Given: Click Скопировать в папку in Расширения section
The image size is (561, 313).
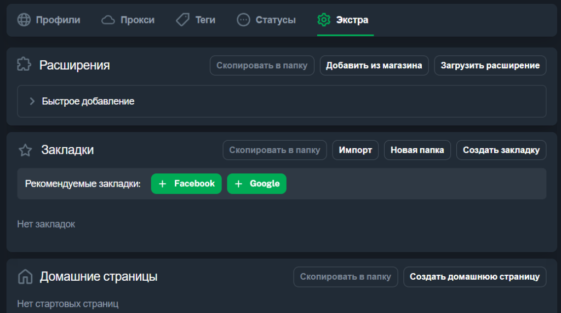Looking at the screenshot, I should 262,65.
